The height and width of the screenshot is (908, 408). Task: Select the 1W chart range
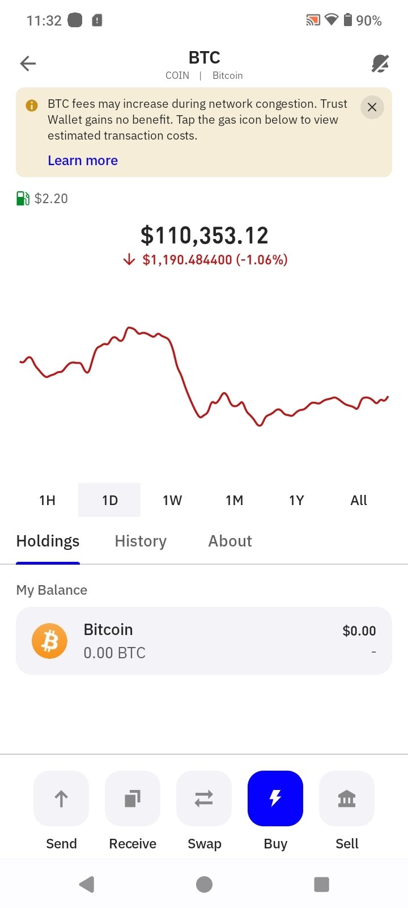coord(172,500)
